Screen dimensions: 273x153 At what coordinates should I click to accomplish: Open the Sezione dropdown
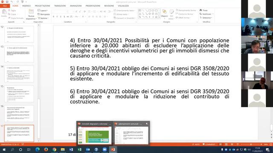coord(43,18)
